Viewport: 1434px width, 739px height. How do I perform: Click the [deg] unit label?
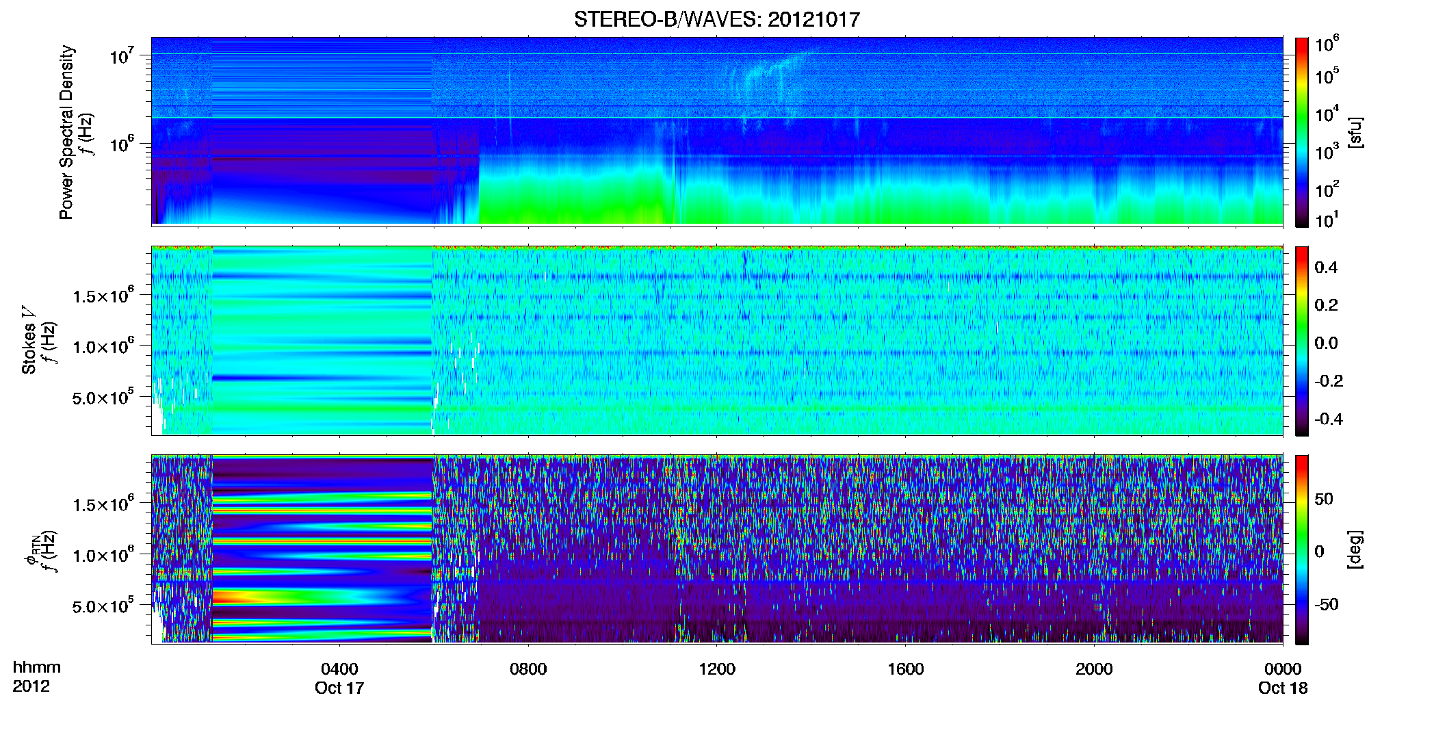point(1355,549)
